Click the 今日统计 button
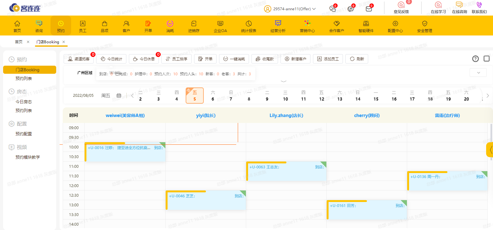The height and width of the screenshot is (230, 493). tap(111, 59)
